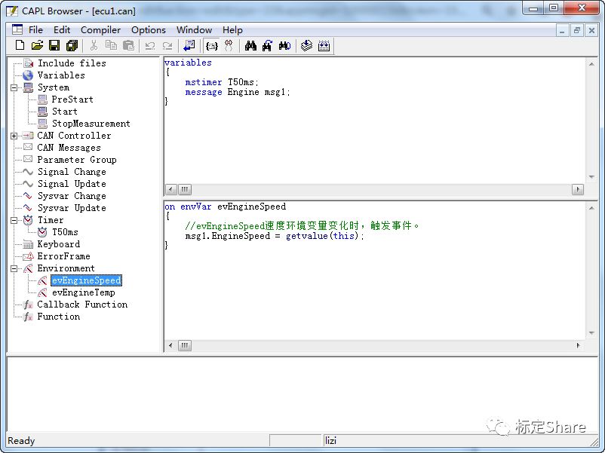
Task: Select the Function tree item
Action: coord(59,316)
